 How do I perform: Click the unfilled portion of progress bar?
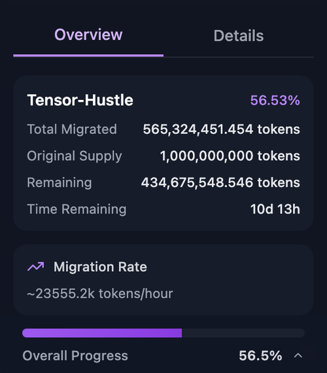(x=243, y=332)
